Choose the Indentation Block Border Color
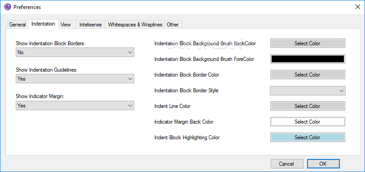The image size is (365, 172). 308,75
